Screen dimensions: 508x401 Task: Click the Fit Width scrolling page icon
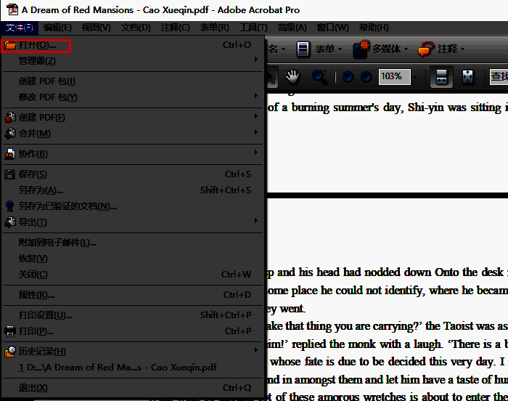point(441,76)
